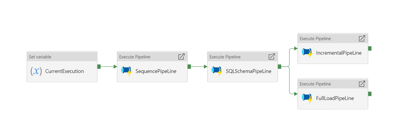
Task: Click IncrementalPipeLine's green output connector
Action: pos(370,48)
